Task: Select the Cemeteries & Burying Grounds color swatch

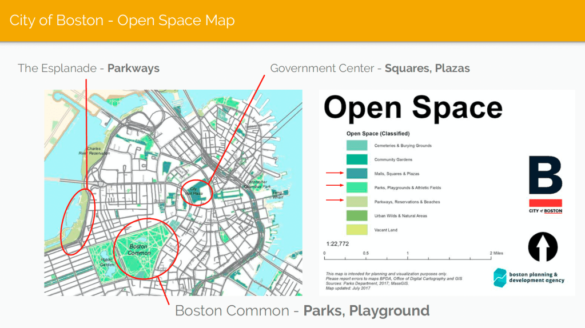Action: pyautogui.click(x=356, y=145)
